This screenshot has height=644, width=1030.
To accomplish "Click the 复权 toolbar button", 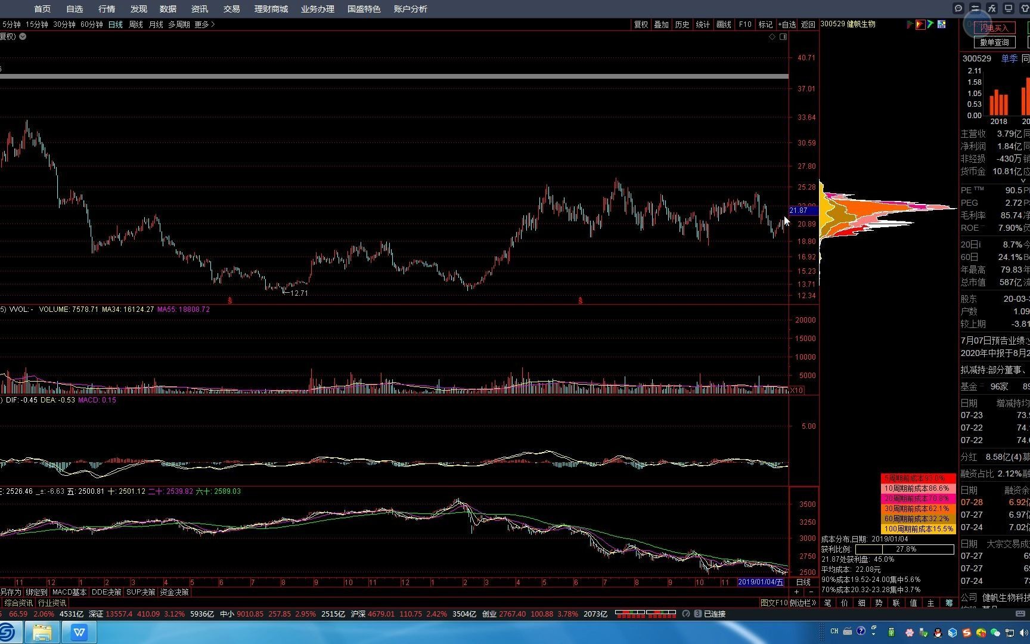I will (x=641, y=24).
